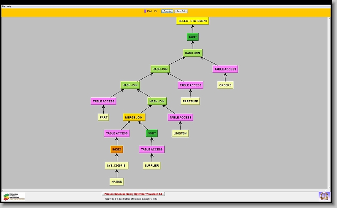
Task: Click the Database Systems Laboratory logo
Action: click(14, 196)
